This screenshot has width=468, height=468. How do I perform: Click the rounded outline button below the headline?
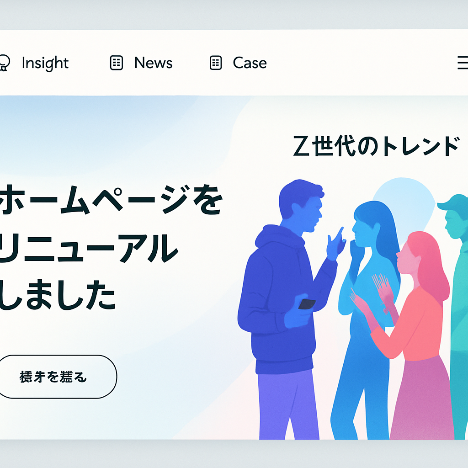coord(57,377)
